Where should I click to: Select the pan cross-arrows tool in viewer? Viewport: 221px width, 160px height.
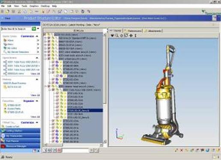[131, 36]
